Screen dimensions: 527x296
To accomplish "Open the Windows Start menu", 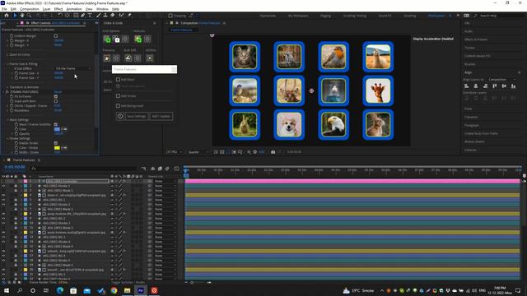I will 7,290.
